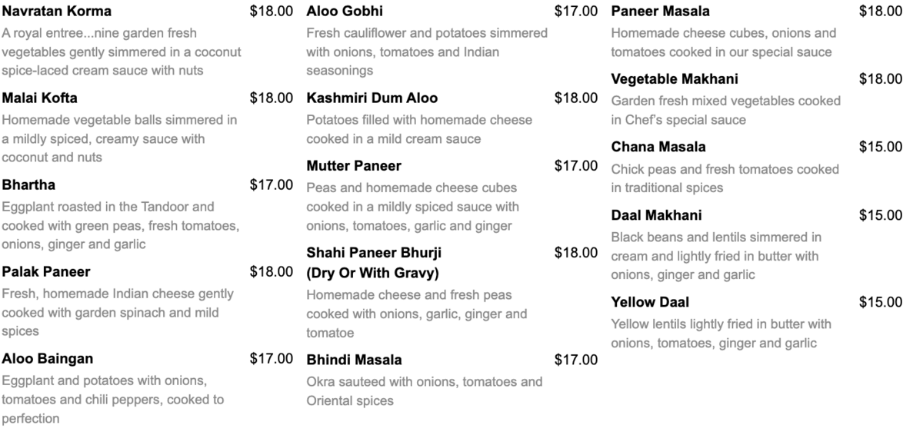The image size is (923, 435).
Task: Select the Navratan Korma menu item
Action: (57, 12)
